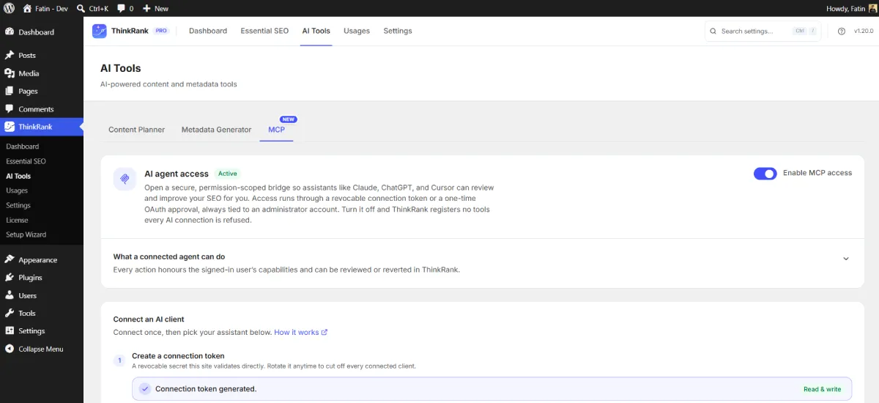Viewport: 879px width, 403px height.
Task: Click the Connect an AI client heading
Action: 149,319
